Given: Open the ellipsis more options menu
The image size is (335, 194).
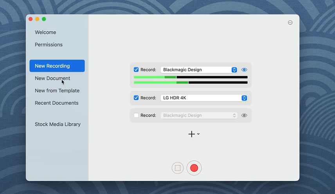Looking at the screenshot, I should tap(290, 23).
